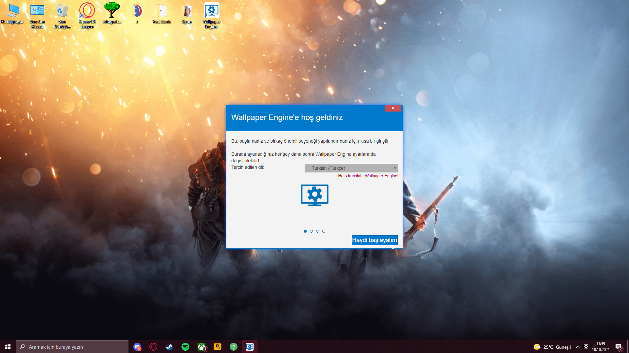The width and height of the screenshot is (629, 353).
Task: Open the Geri Dönüşüm recycle bin icon
Action: pyautogui.click(x=62, y=16)
